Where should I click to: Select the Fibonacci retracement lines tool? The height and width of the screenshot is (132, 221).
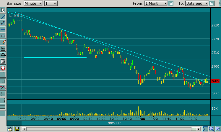point(3,49)
